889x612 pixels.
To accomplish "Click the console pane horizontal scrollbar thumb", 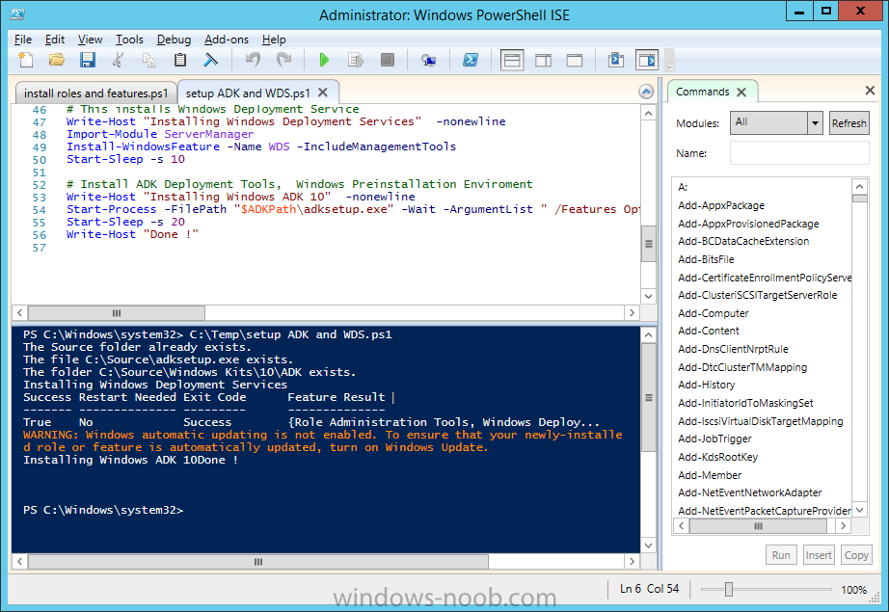I will tap(258, 562).
